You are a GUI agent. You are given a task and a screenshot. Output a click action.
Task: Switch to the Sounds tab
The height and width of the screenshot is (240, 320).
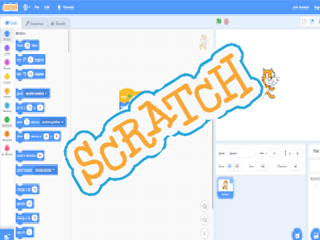(x=58, y=23)
